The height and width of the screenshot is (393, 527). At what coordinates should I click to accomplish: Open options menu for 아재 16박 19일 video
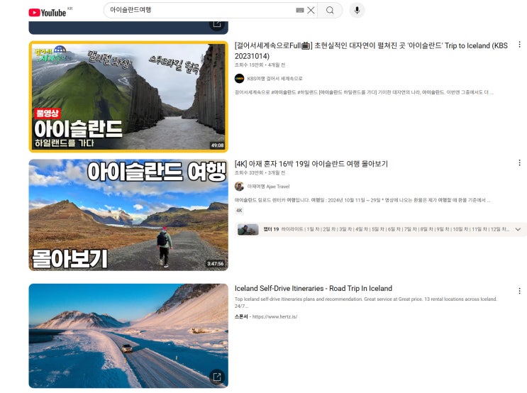click(x=519, y=162)
